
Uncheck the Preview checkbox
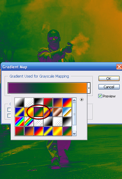point(100,96)
